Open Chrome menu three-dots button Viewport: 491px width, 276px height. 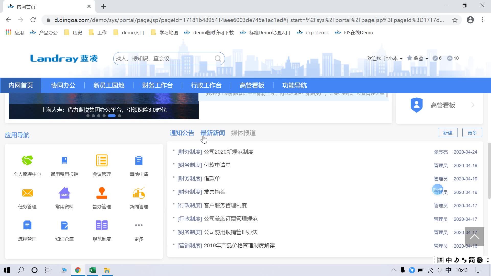[x=483, y=20]
